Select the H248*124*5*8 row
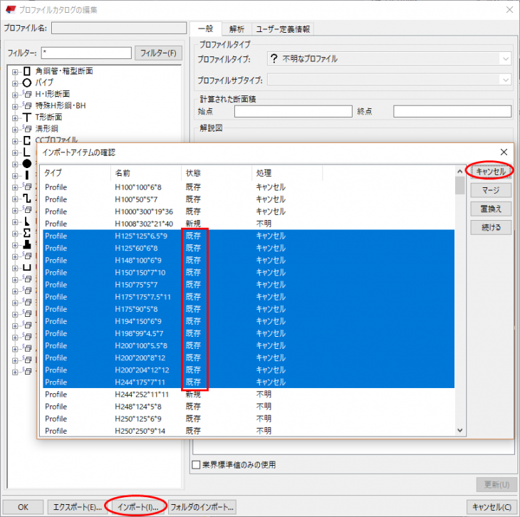520x517 pixels. pyautogui.click(x=249, y=407)
